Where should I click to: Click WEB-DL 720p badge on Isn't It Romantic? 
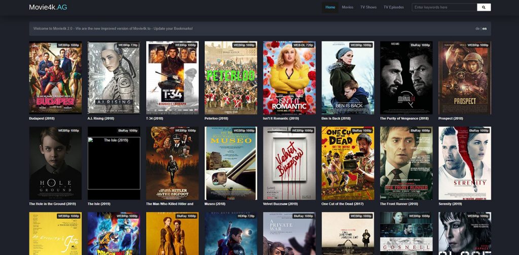tap(303, 45)
